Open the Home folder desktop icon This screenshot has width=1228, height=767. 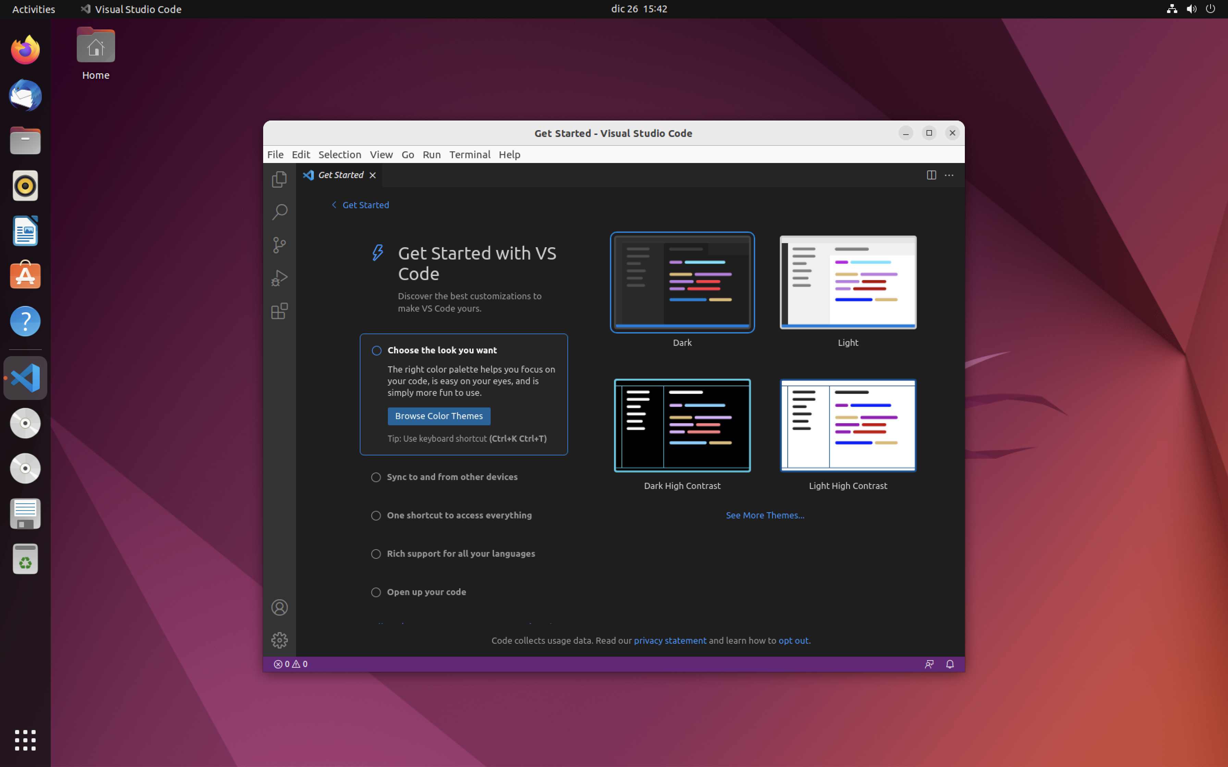[x=95, y=53]
